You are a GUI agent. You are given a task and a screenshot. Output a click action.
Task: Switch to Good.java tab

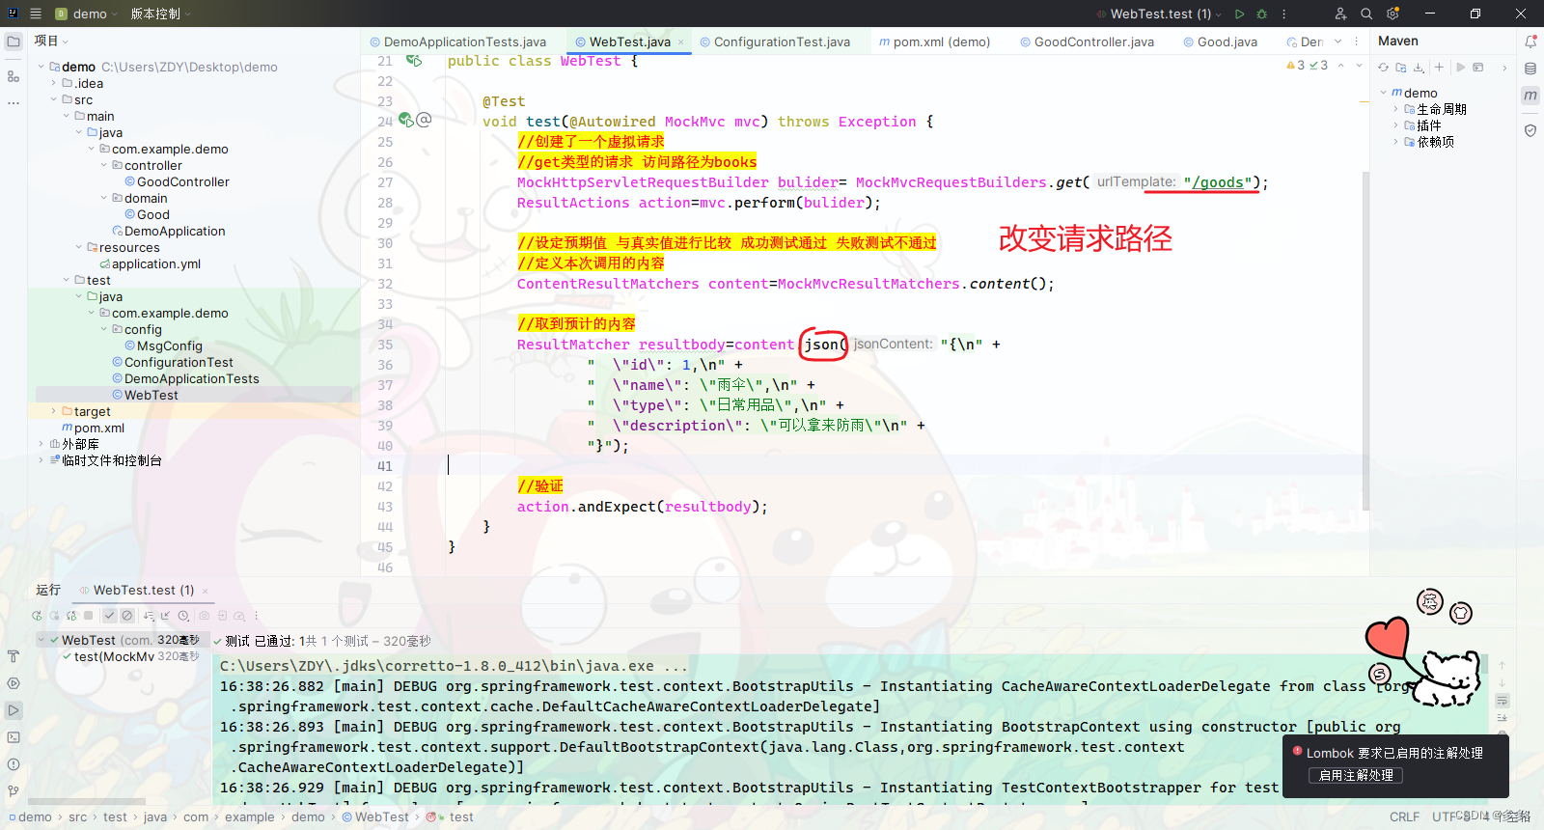pyautogui.click(x=1220, y=41)
